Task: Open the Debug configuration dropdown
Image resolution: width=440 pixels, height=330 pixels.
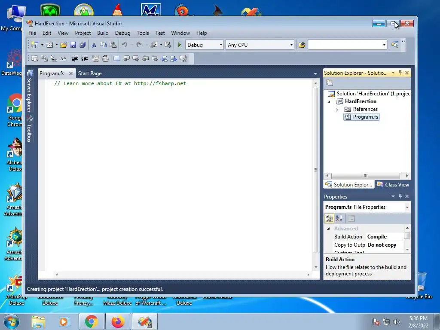Action: [221, 45]
